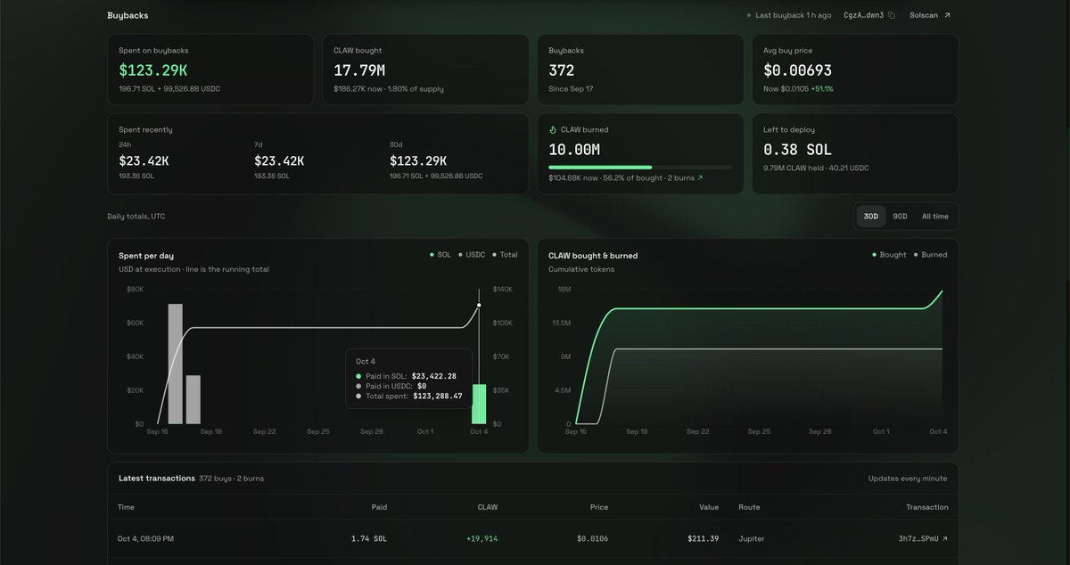
Task: Click the 7d spent recently $23.42K
Action: click(279, 161)
